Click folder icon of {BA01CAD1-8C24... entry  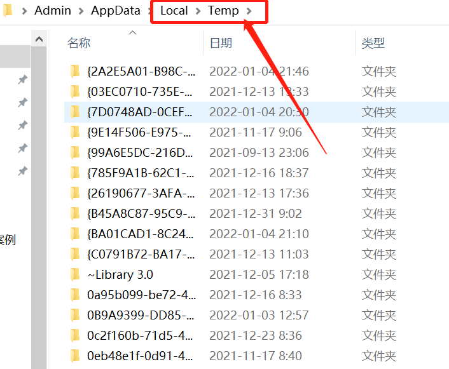[x=75, y=234]
